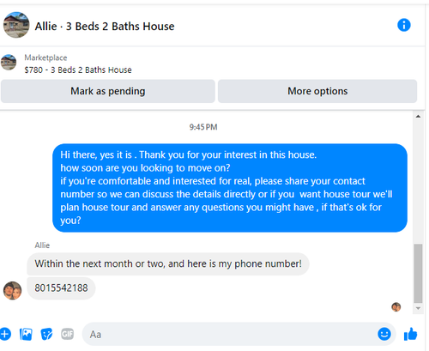Open the GIF picker
Viewport: 429px width, 351px height.
67,334
